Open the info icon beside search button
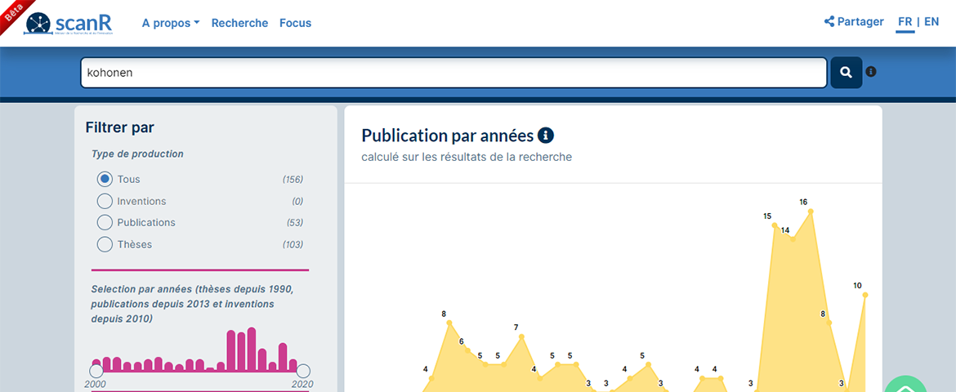Screen dimensions: 956x392 pos(871,72)
